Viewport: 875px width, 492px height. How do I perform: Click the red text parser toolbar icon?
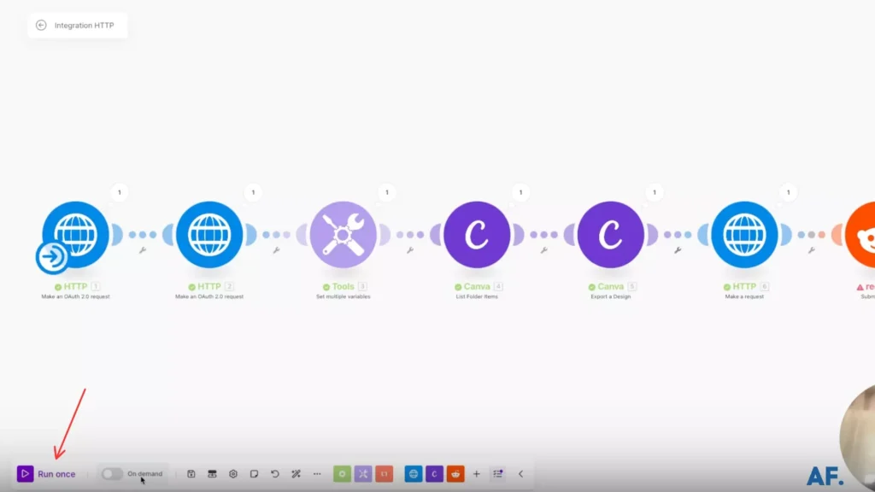tap(384, 473)
